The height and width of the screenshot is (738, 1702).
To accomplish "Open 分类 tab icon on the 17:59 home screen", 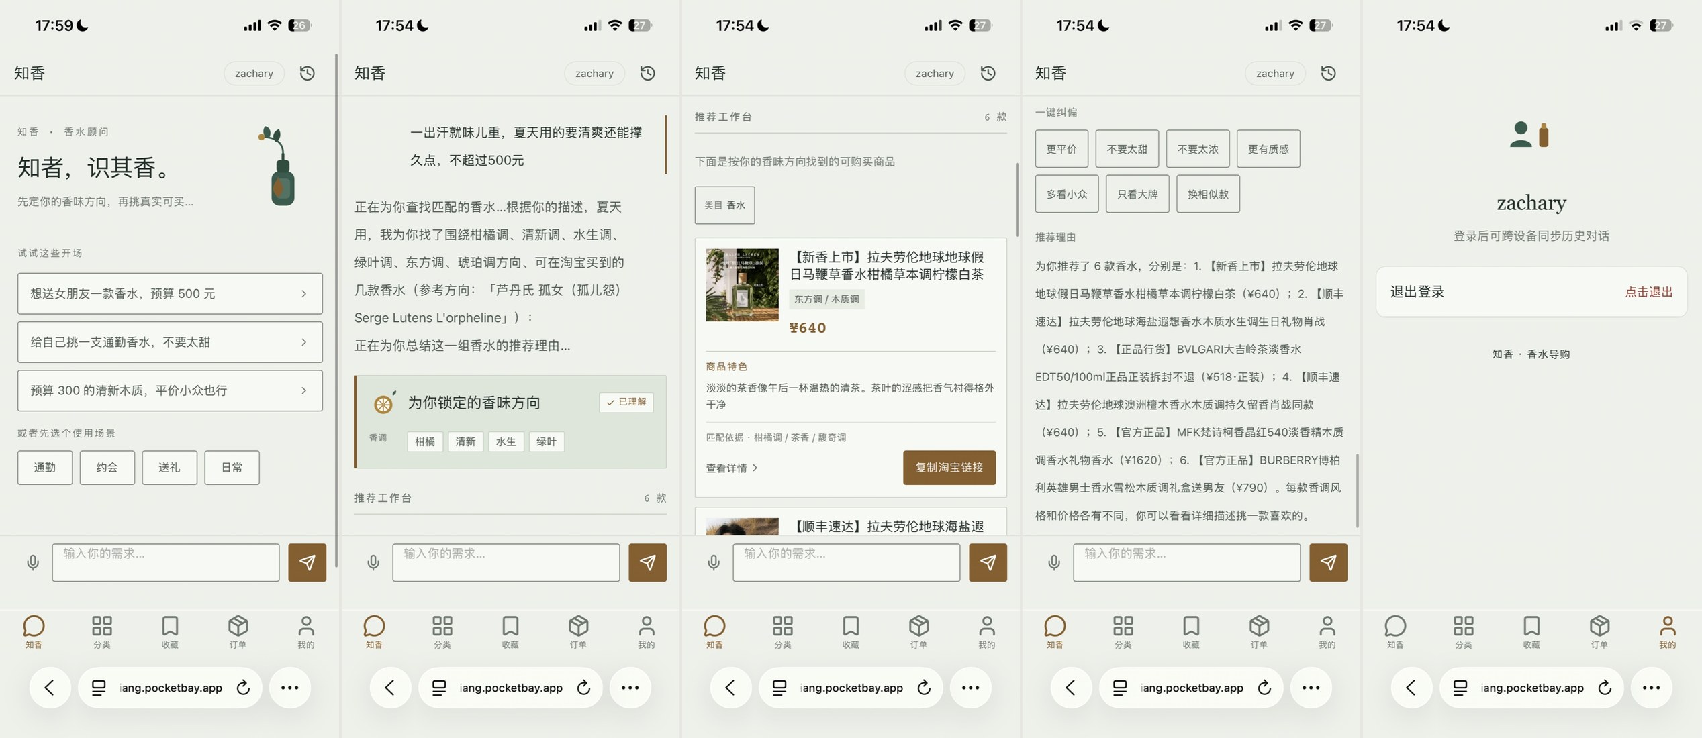I will (x=102, y=626).
